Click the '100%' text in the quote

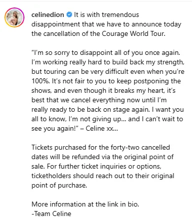coord(40,81)
